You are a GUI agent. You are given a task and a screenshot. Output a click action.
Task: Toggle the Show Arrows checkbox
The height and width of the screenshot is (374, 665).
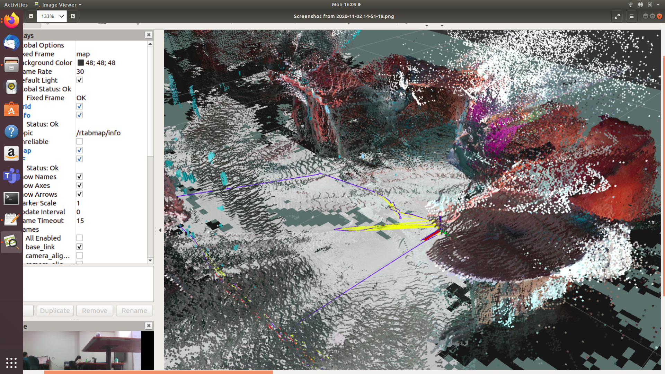click(80, 194)
